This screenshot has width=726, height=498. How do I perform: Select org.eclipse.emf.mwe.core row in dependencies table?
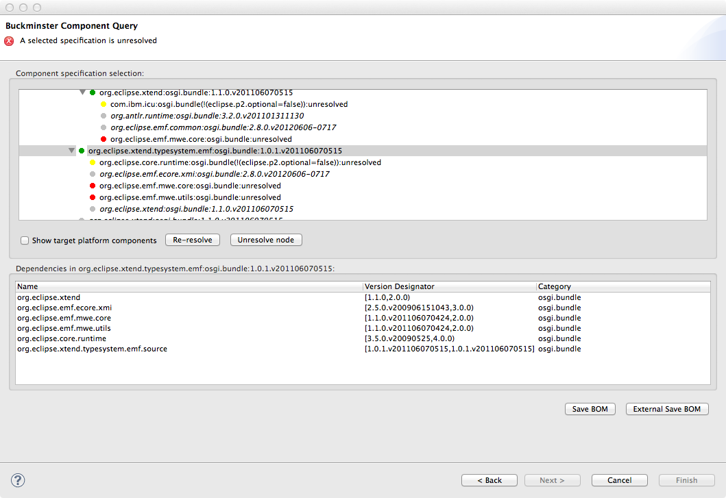[363, 318]
